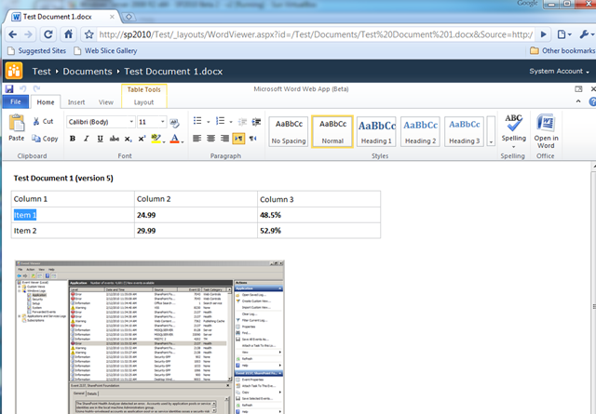Toggle bold formatting

73,139
